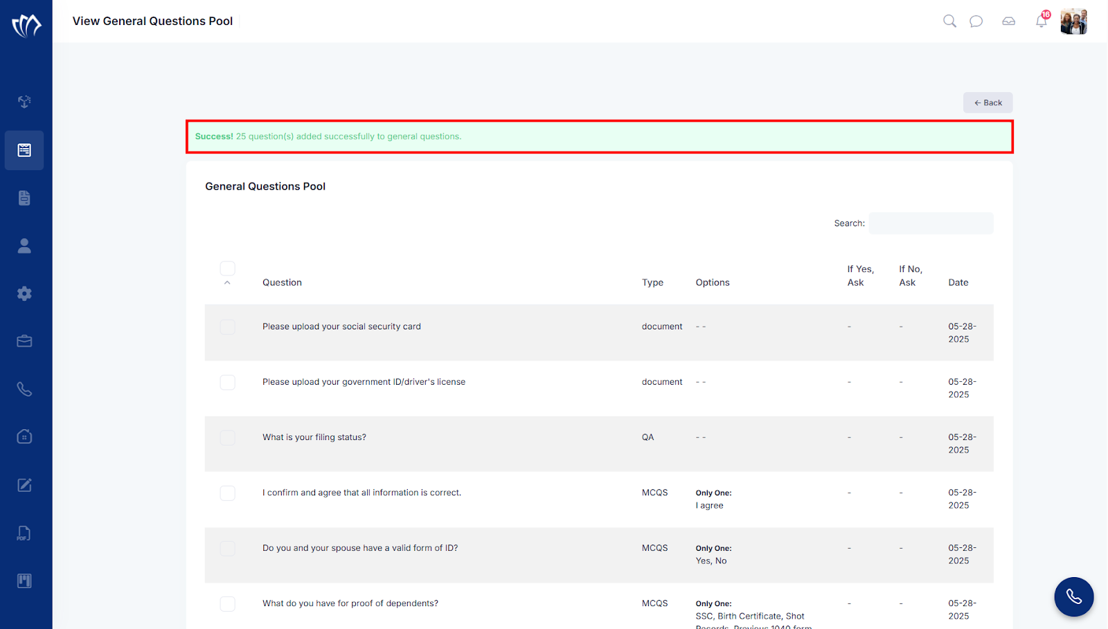
Task: Click the green success notification message
Action: [599, 136]
